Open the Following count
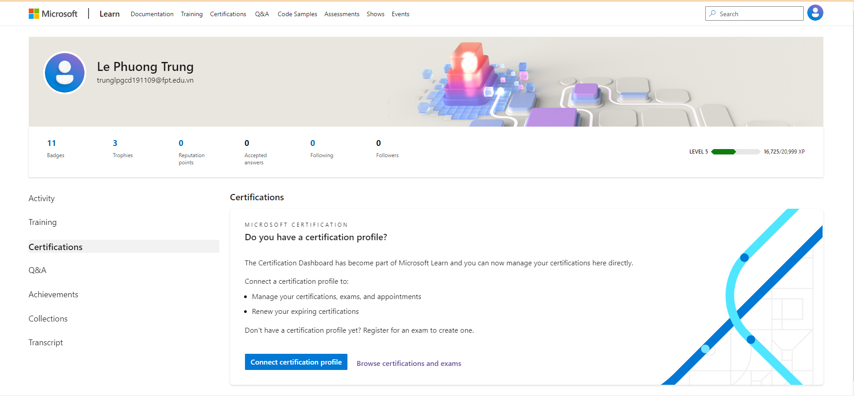The height and width of the screenshot is (396, 854). tap(322, 149)
